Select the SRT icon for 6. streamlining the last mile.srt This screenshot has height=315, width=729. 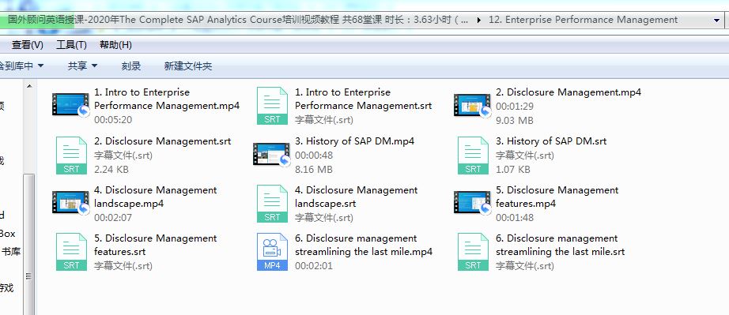(473, 252)
